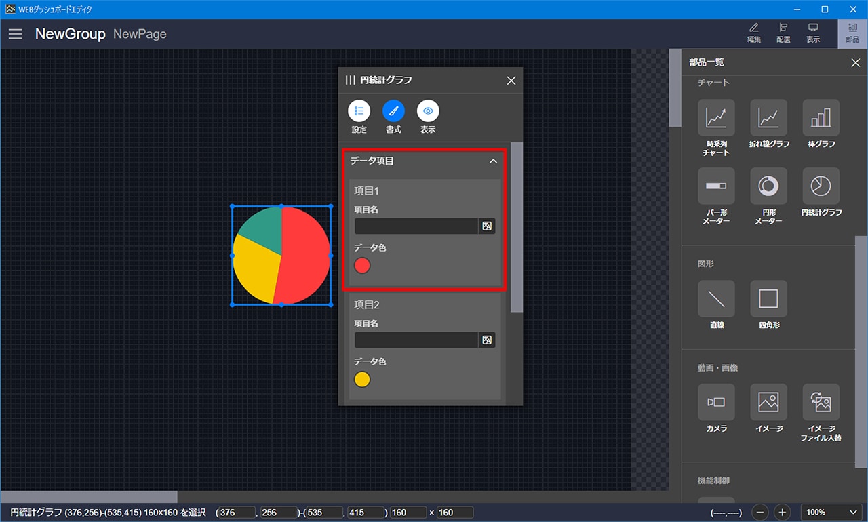Select the バー形メーター part icon
Viewport: 868px width, 522px height.
pyautogui.click(x=716, y=186)
